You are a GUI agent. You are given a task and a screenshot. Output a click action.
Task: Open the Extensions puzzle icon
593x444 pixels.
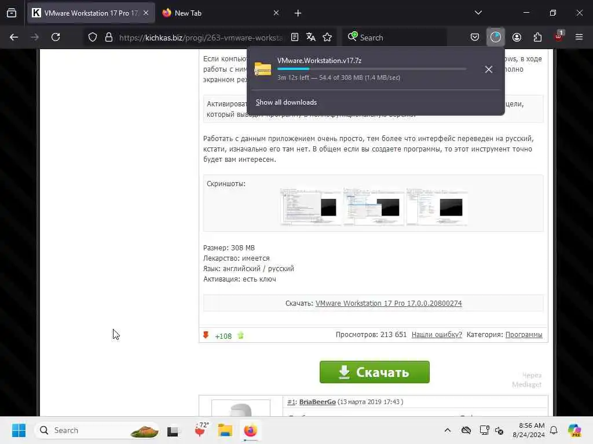point(537,37)
